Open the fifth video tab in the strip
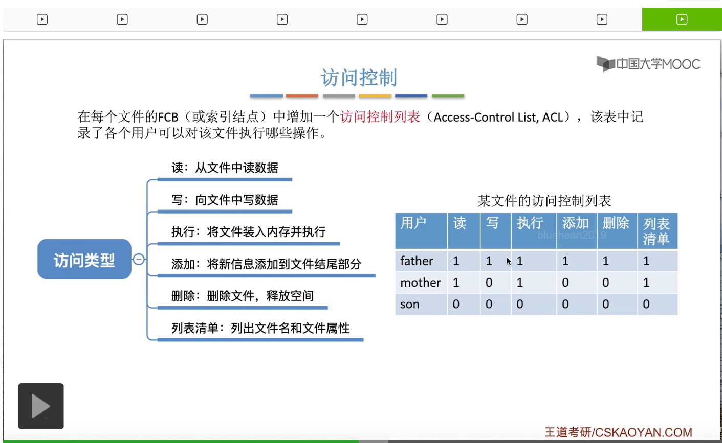 362,19
